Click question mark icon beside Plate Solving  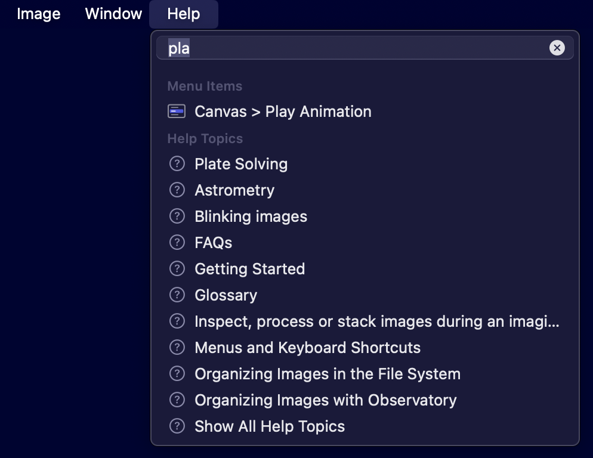point(177,164)
